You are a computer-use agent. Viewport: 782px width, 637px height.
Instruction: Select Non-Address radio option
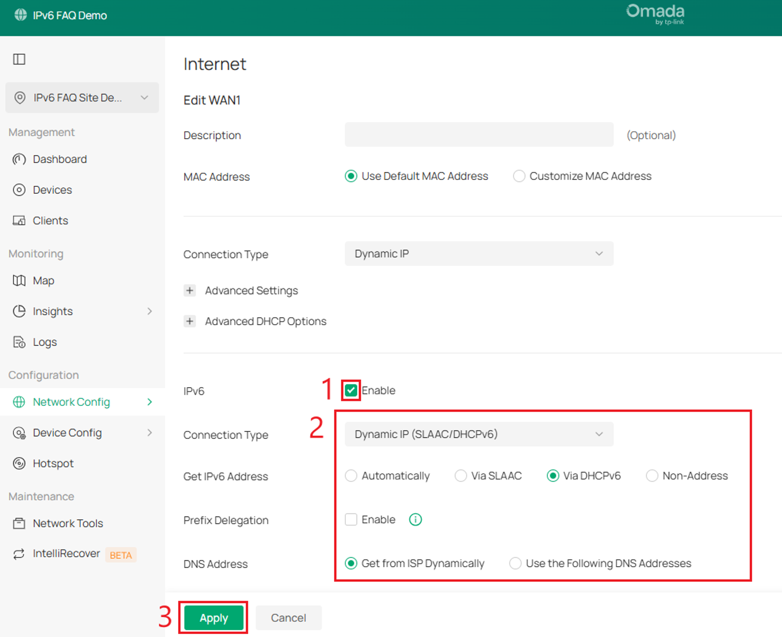click(x=652, y=476)
